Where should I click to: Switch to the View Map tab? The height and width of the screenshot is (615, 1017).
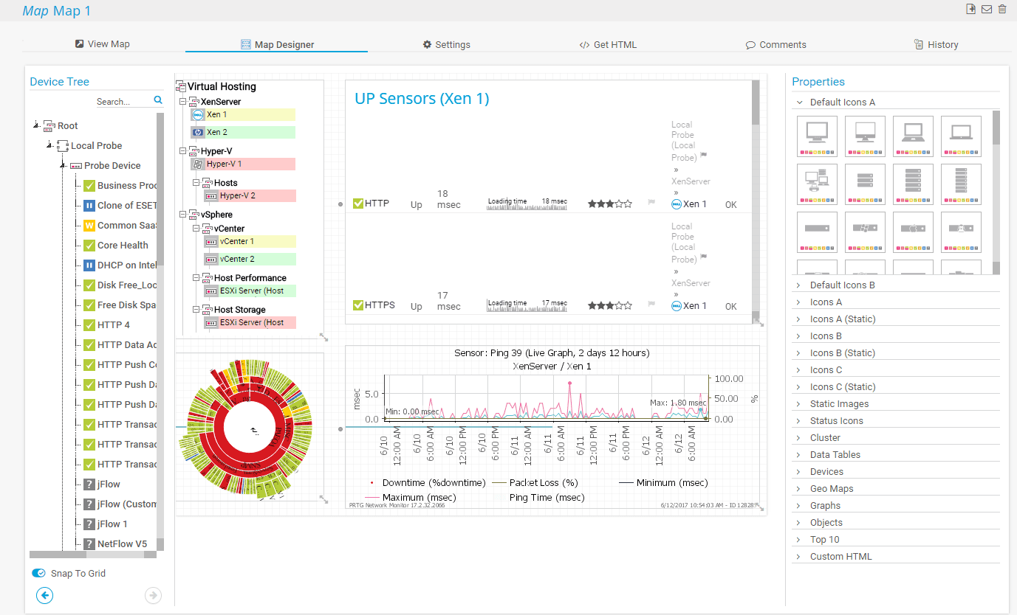[102, 44]
